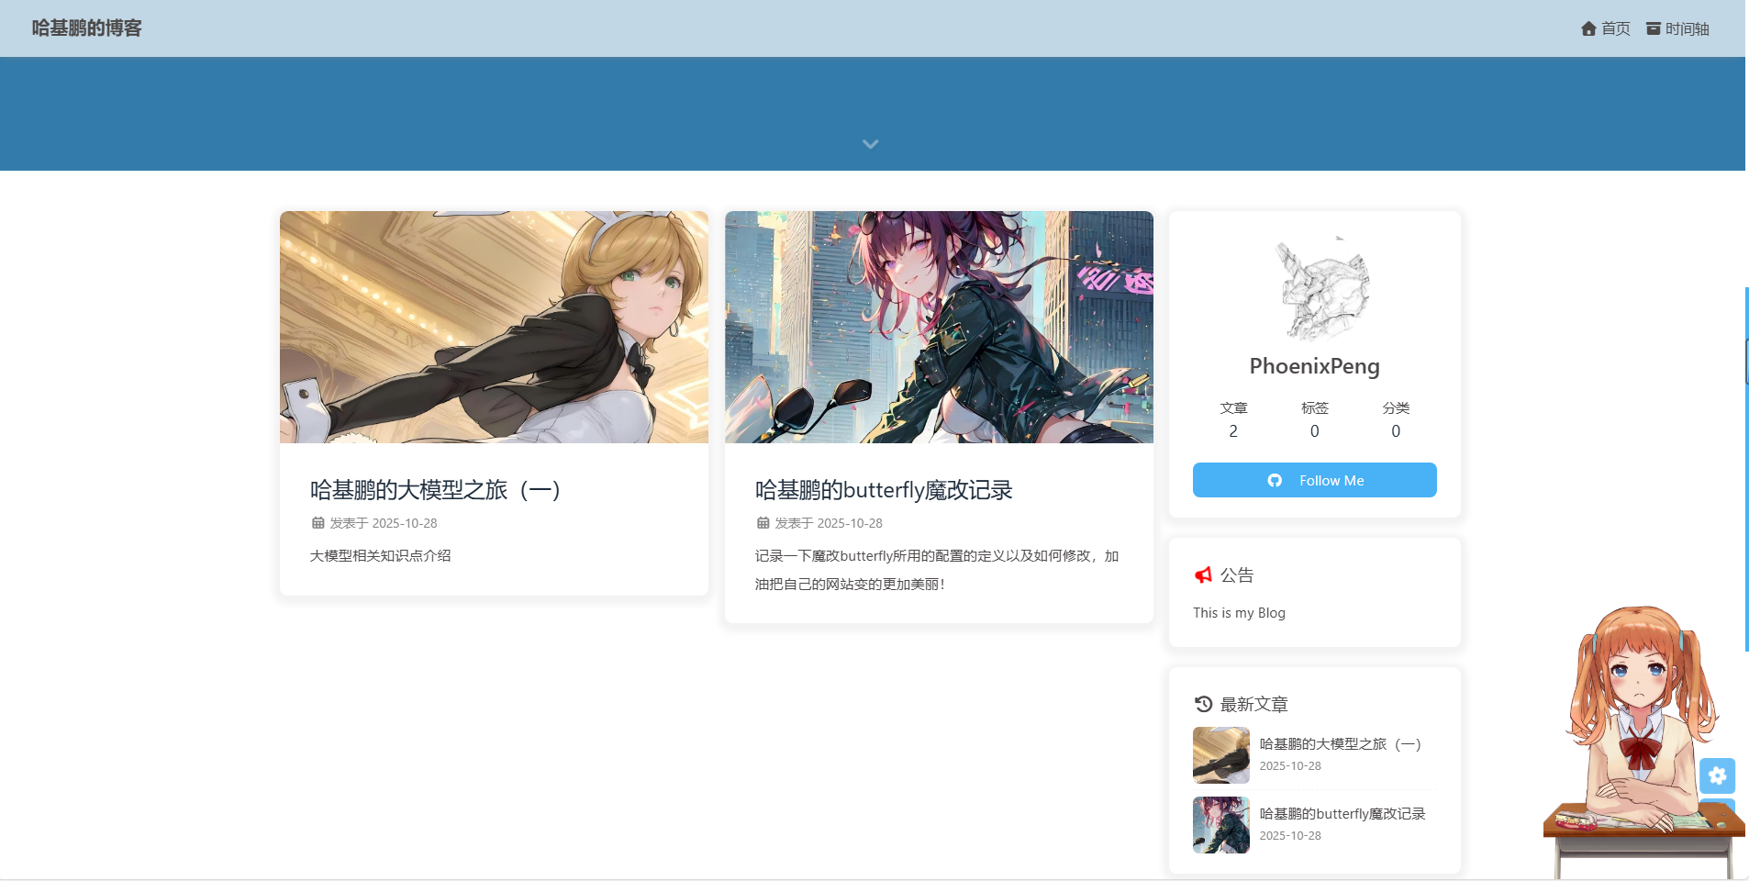1749x881 pixels.
Task: Click the author name PhoenixPeng
Action: pyautogui.click(x=1315, y=366)
